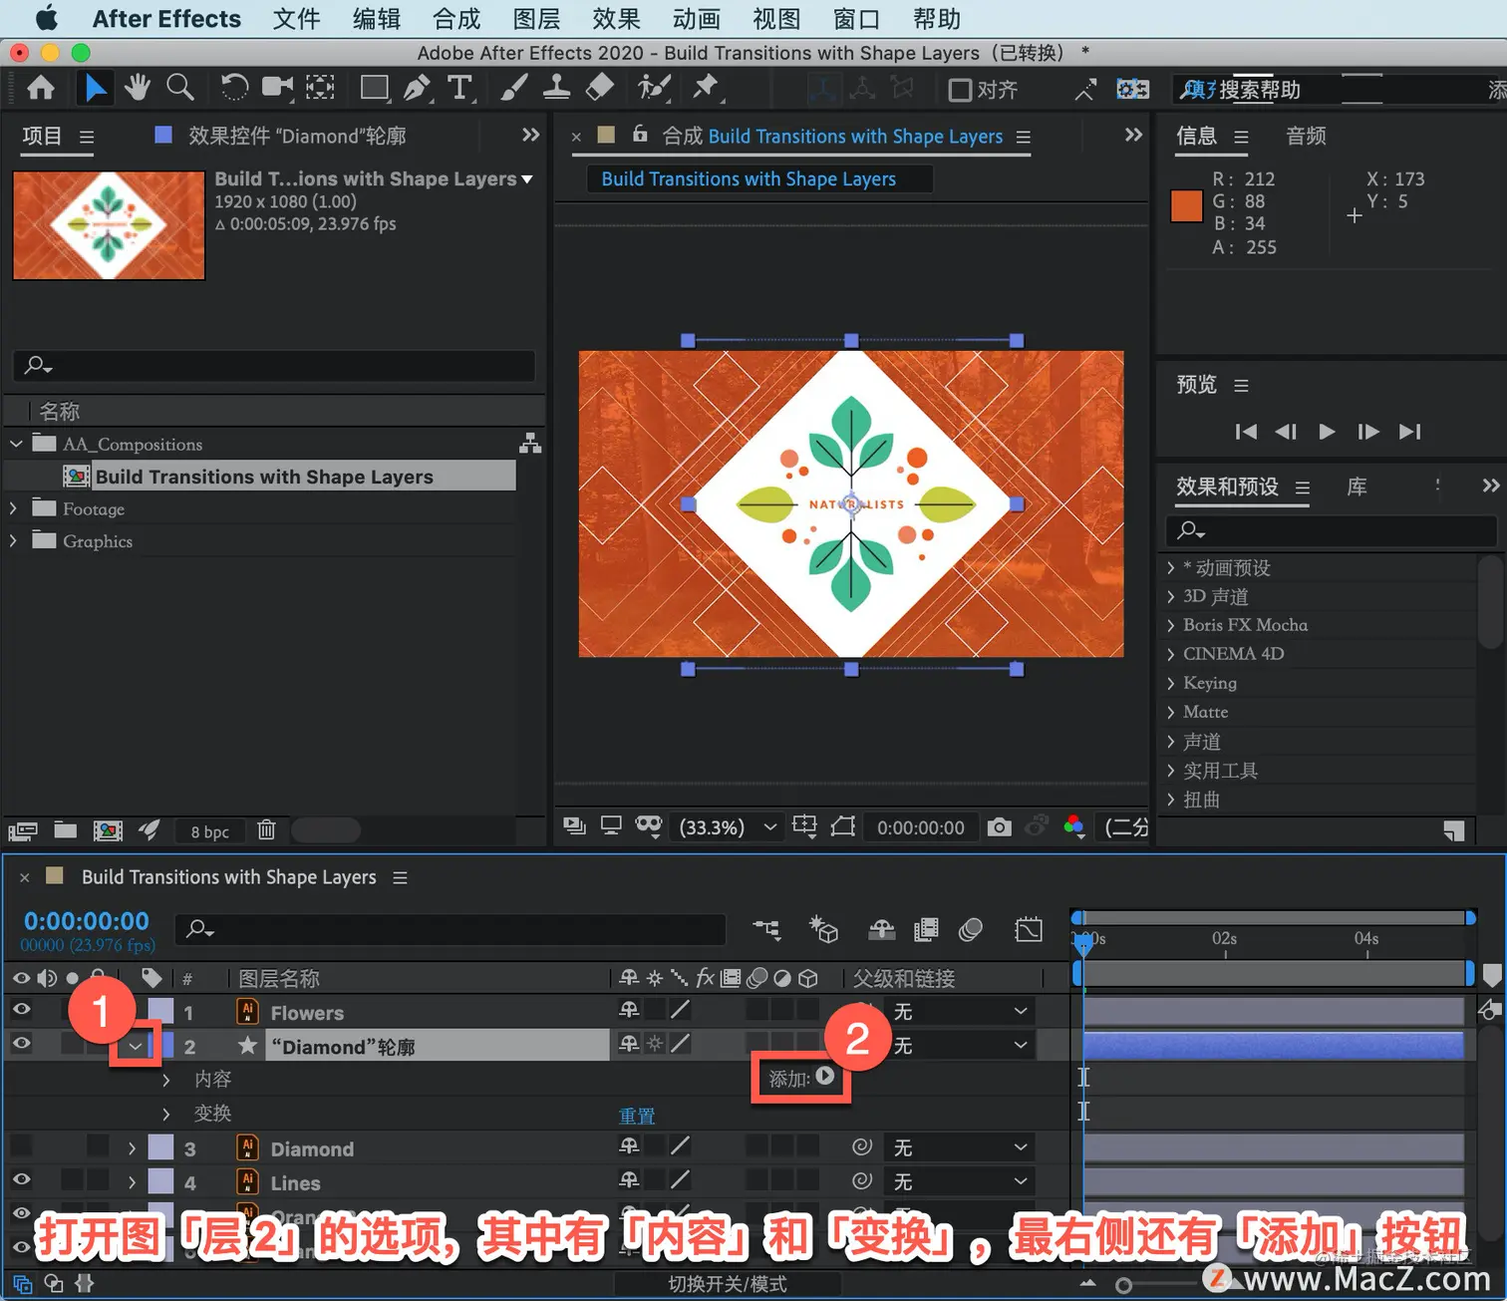Toggle the lock on the viewer composition tab
Screen dimensions: 1507x1301
tap(640, 135)
